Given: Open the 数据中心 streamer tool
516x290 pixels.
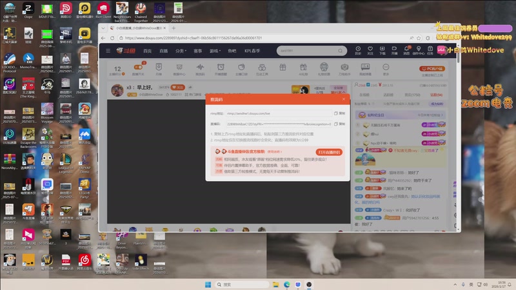Looking at the screenshot, I should point(179,70).
